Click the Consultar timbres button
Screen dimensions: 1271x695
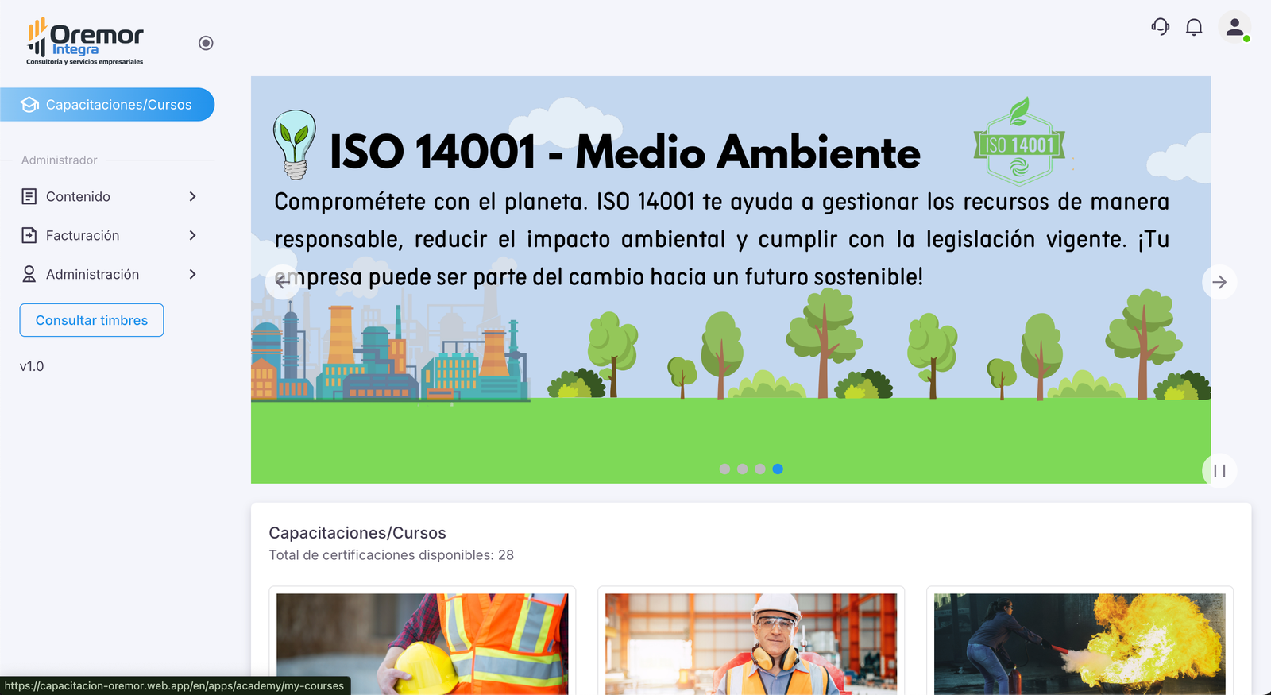[x=91, y=320]
